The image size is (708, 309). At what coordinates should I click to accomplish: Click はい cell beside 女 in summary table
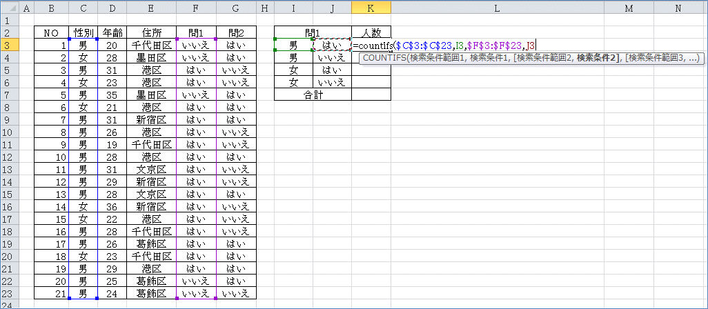coord(332,70)
